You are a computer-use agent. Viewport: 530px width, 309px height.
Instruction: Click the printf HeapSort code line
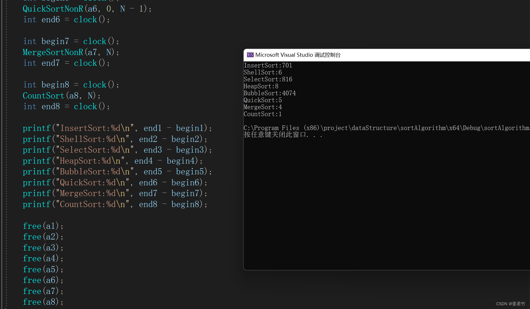pos(113,161)
